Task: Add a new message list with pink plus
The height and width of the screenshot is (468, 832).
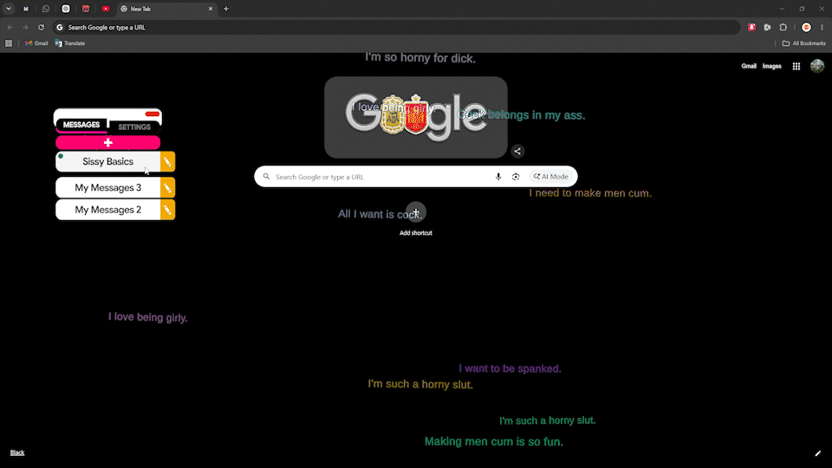Action: pos(107,143)
